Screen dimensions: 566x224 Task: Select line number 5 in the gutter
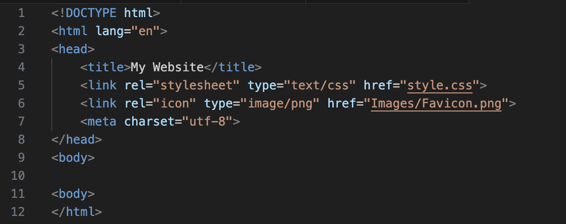click(21, 85)
